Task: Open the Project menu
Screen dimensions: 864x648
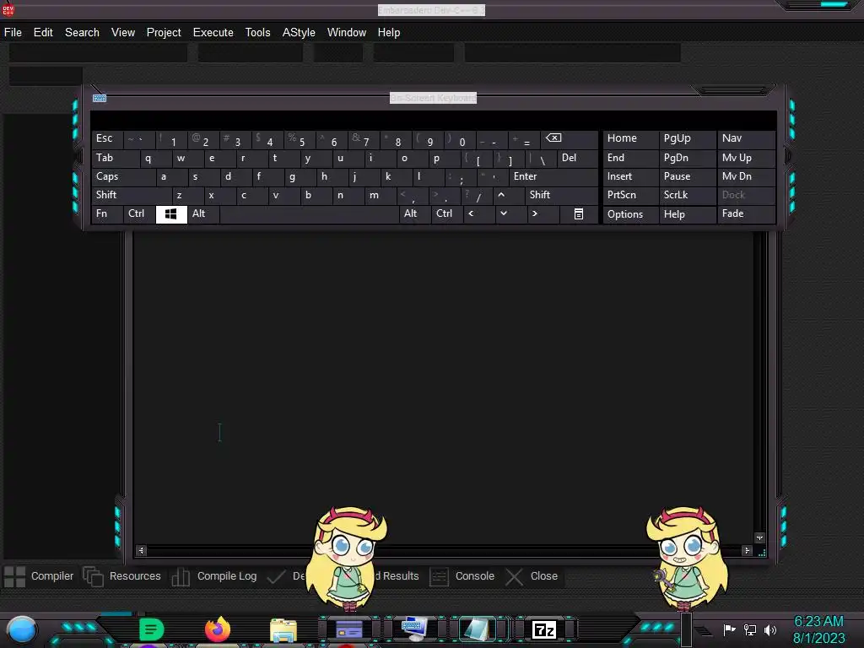Action: 164,33
